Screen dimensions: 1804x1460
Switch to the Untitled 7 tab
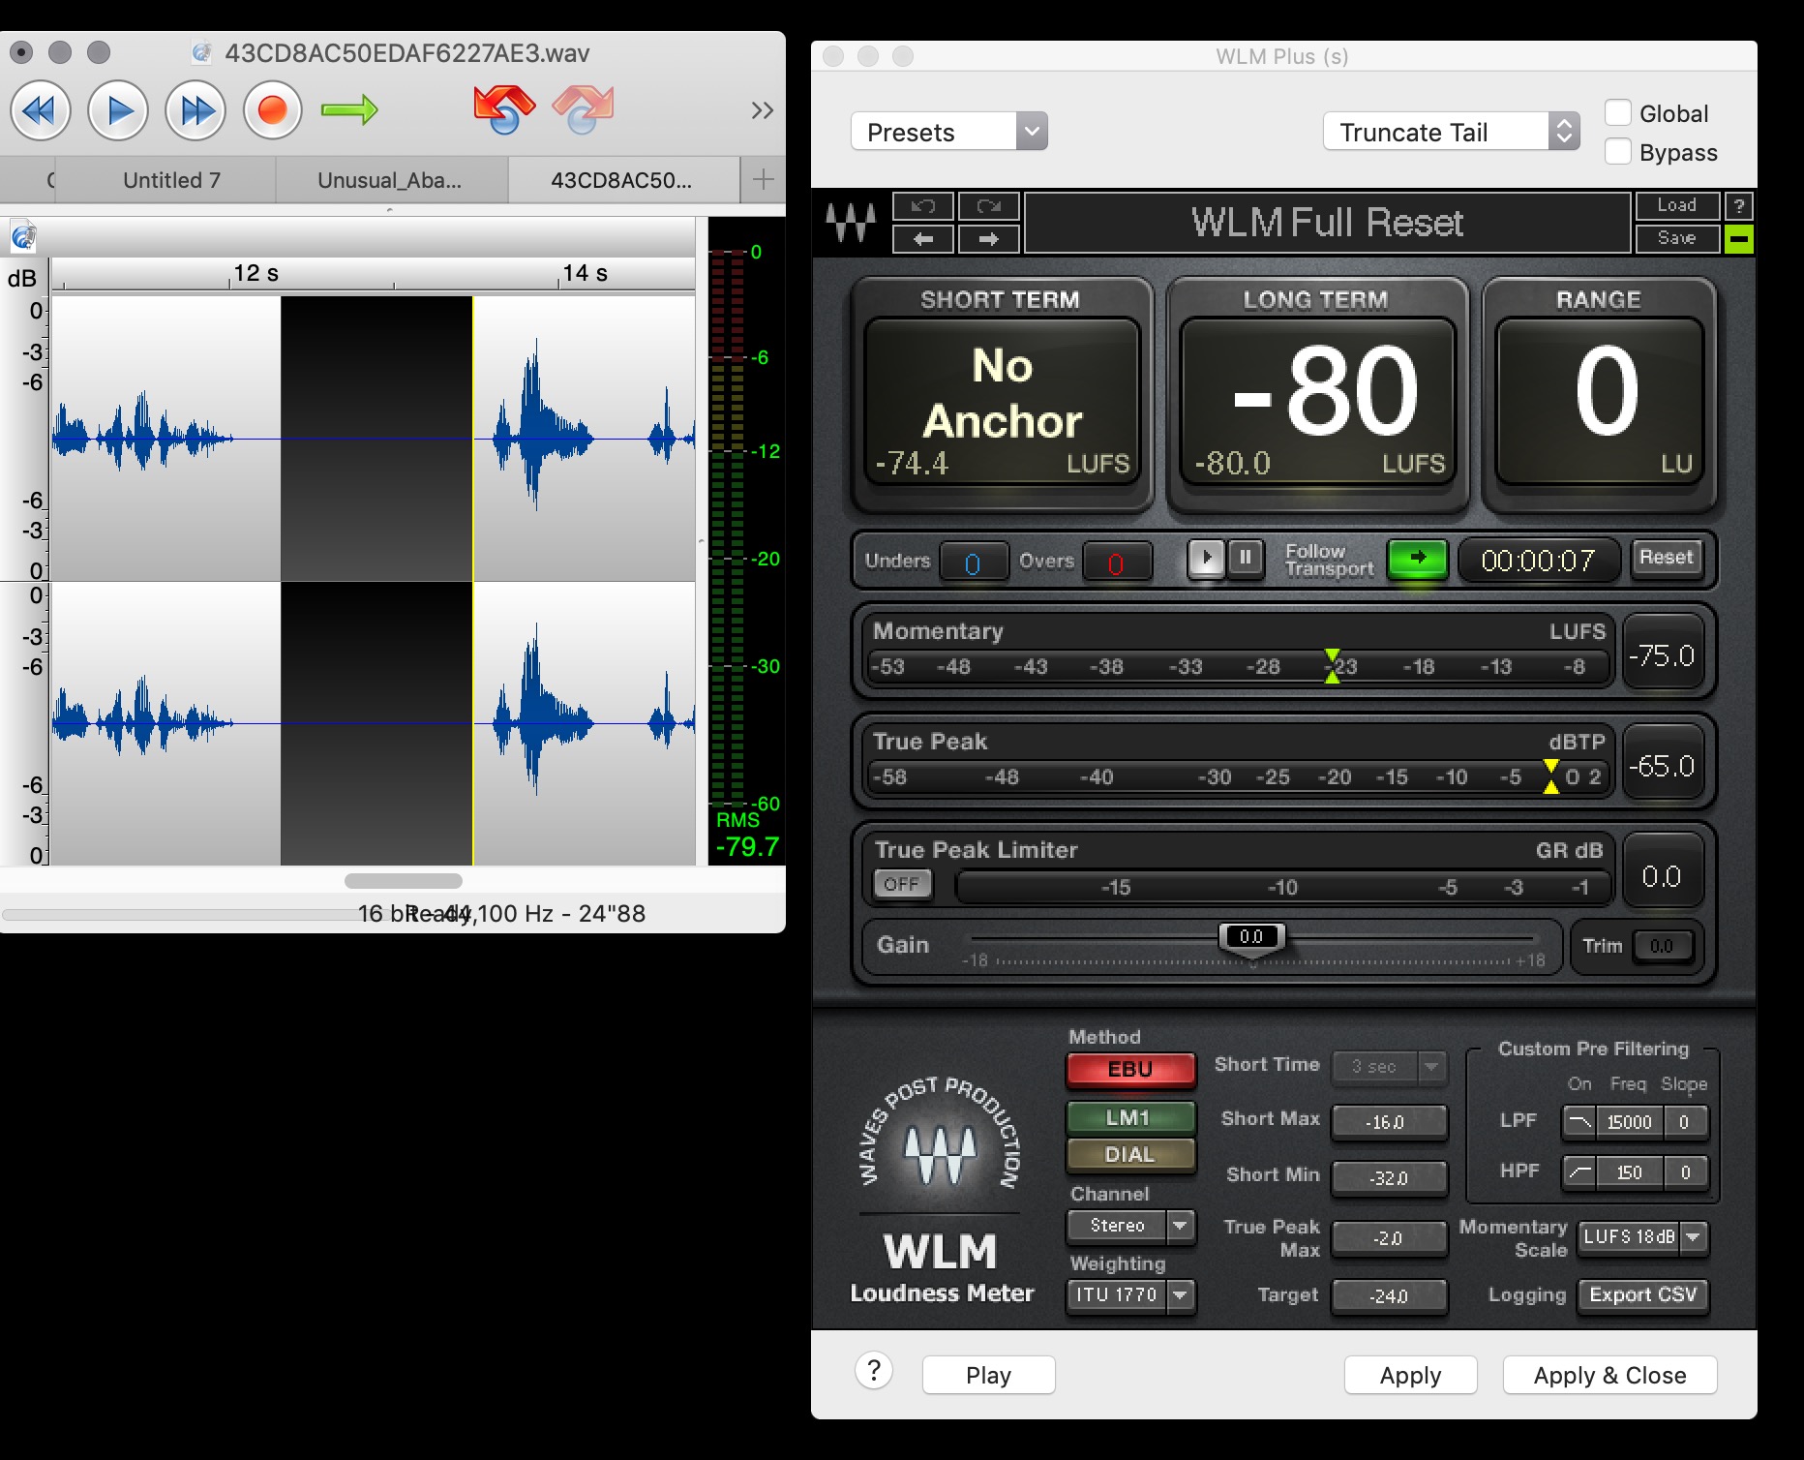tap(171, 180)
